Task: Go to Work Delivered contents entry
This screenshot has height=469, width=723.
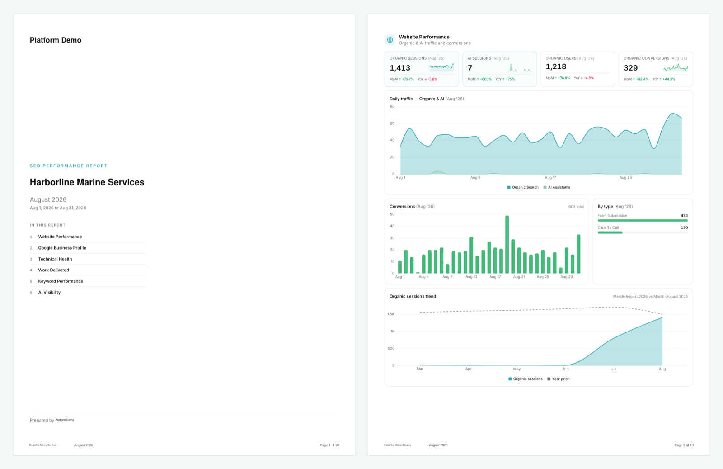Action: tap(87, 270)
